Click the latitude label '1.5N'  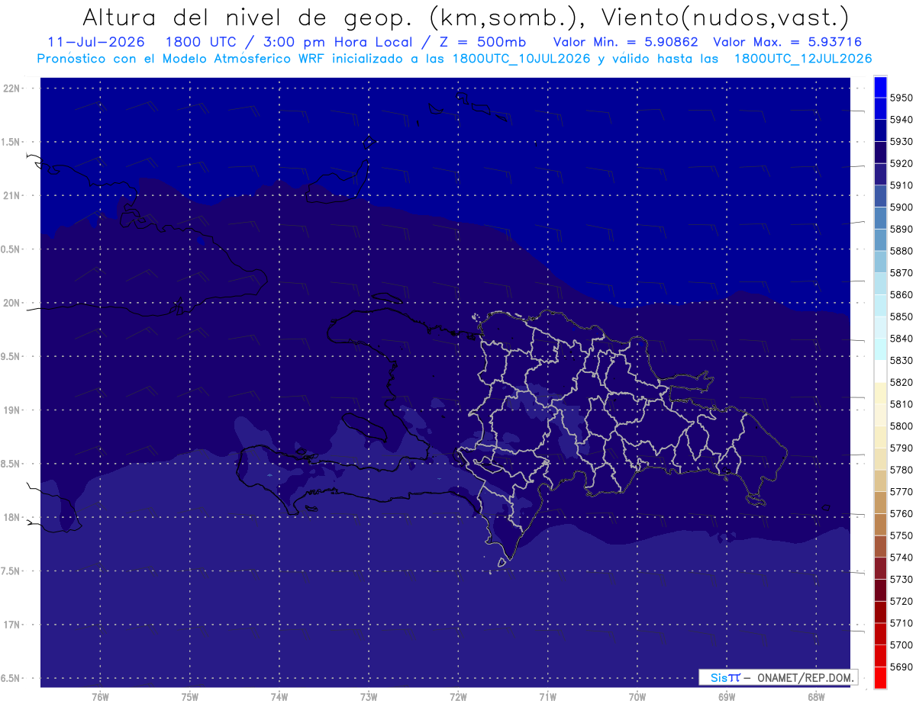[x=11, y=142]
